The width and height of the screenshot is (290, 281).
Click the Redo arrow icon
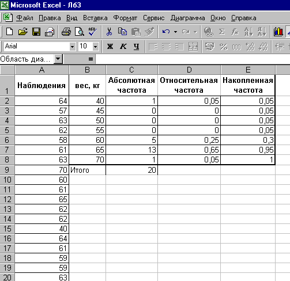pyautogui.click(x=186, y=32)
